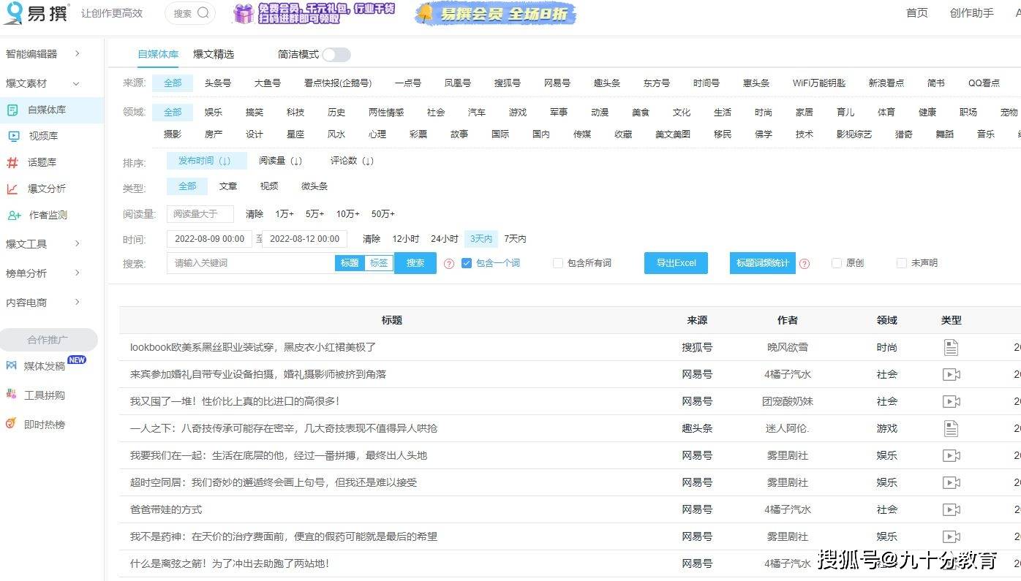Image resolution: width=1021 pixels, height=581 pixels.
Task: Toggle the 简洁模式 switch
Action: [336, 55]
